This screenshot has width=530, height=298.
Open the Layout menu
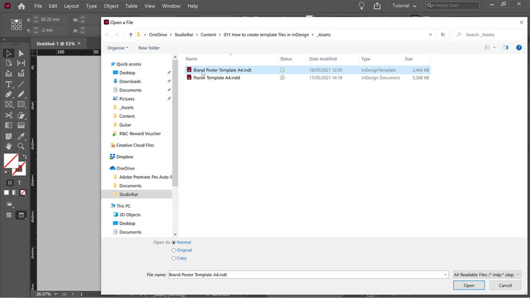pyautogui.click(x=71, y=6)
